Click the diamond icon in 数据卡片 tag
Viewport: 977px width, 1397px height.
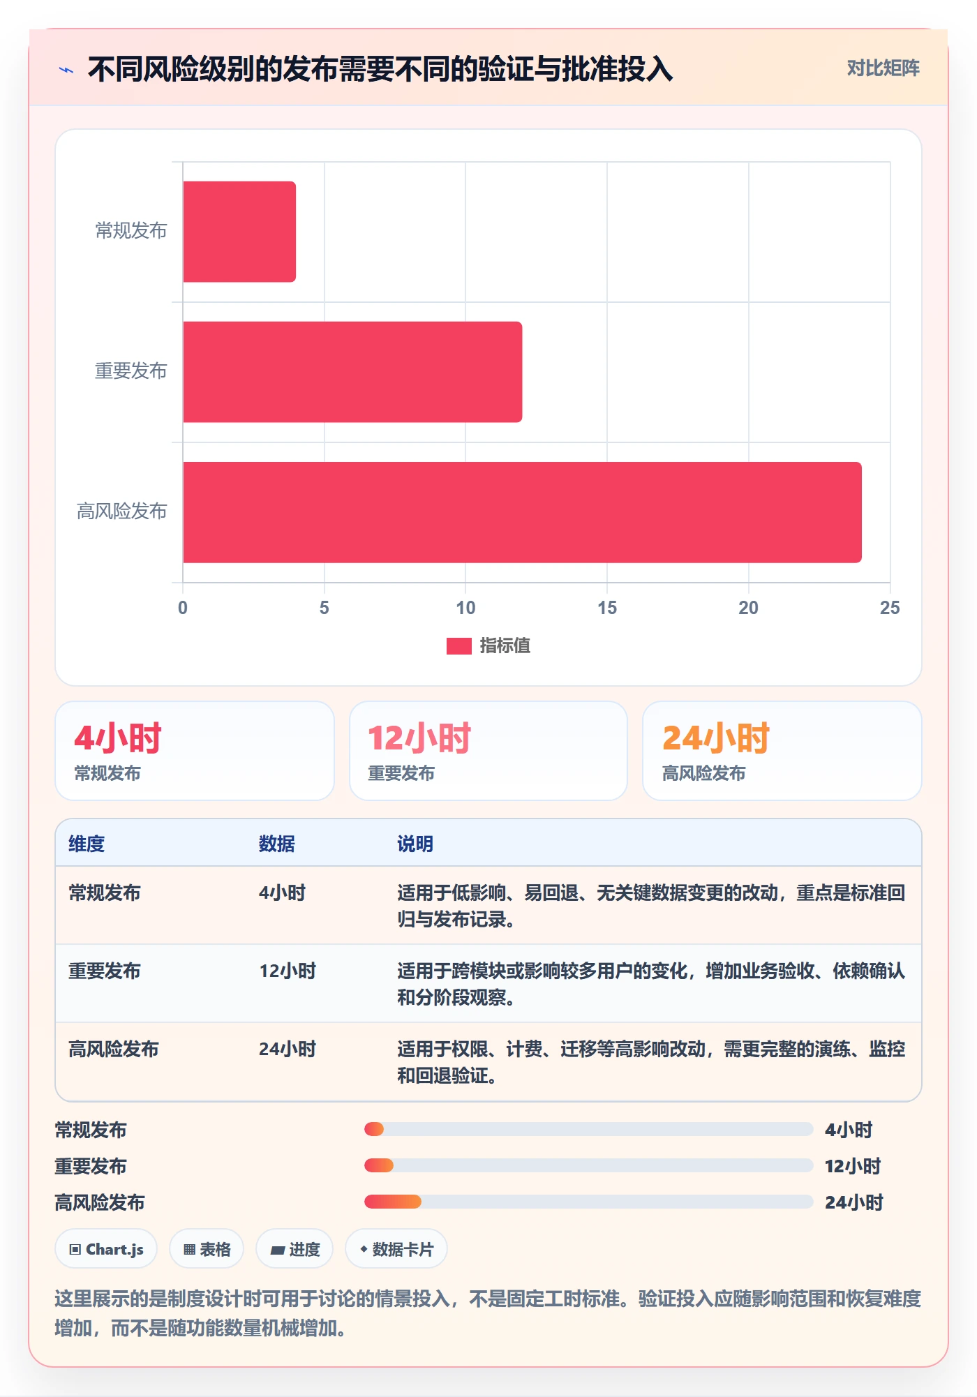coord(364,1249)
